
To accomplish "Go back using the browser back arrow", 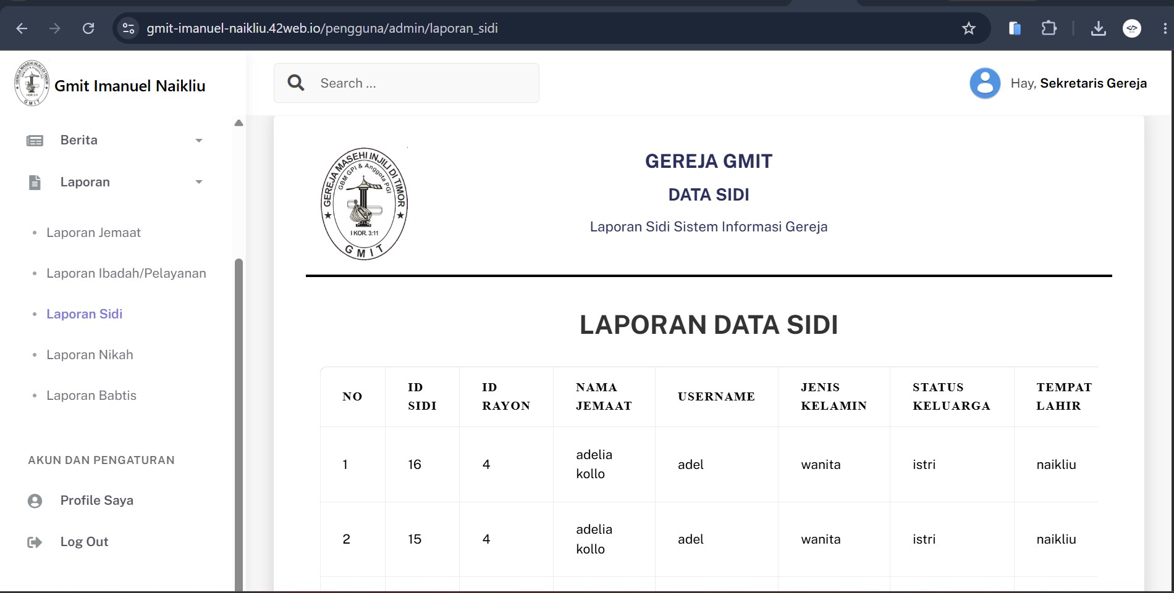I will point(22,28).
